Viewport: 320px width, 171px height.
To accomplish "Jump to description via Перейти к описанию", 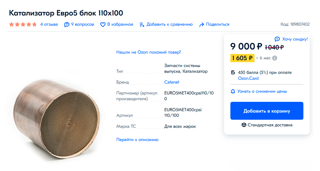I will coord(137,140).
